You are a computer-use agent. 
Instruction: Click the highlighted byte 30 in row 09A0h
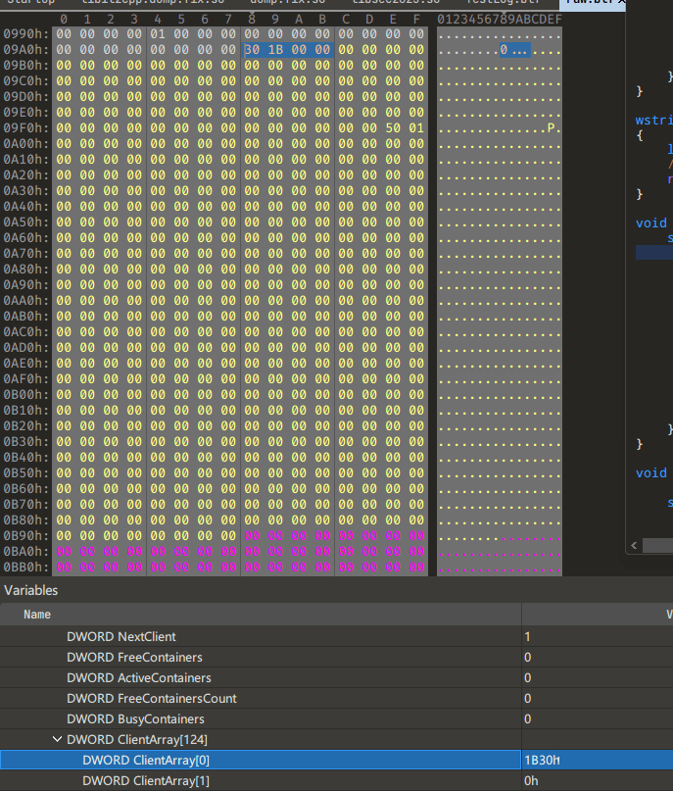[x=252, y=49]
